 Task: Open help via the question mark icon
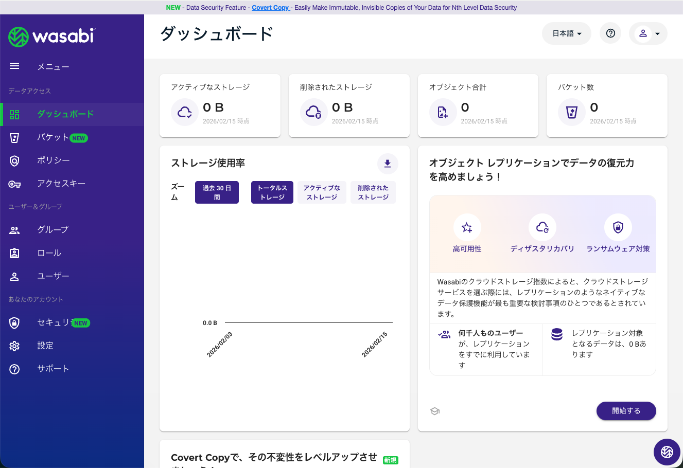610,33
